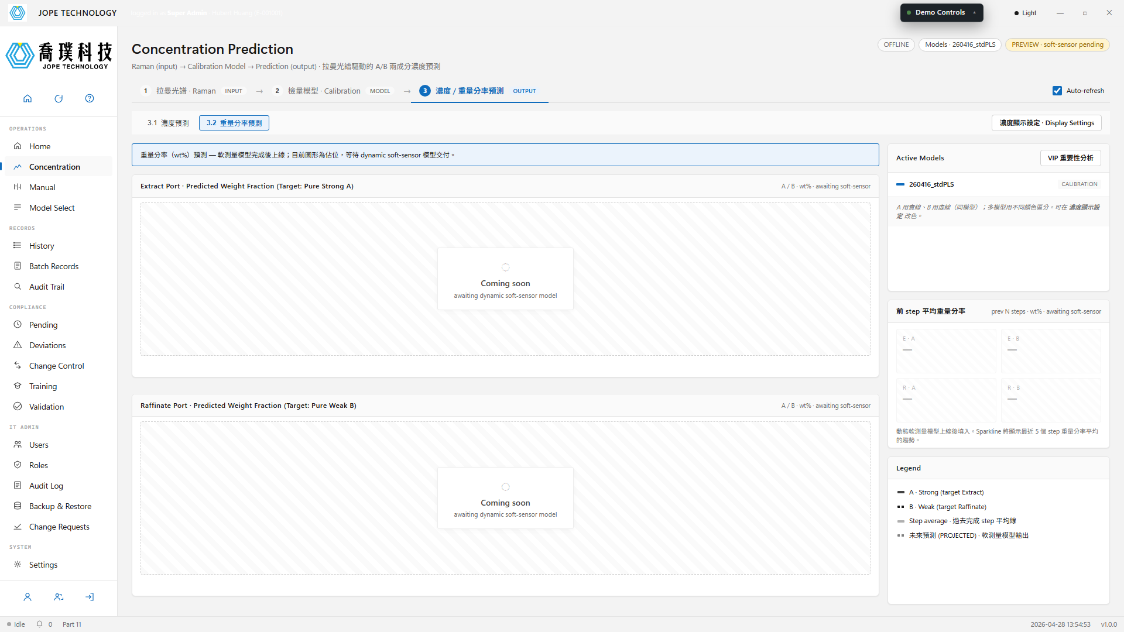This screenshot has width=1124, height=632.
Task: Toggle the Light theme switch
Action: [1025, 13]
